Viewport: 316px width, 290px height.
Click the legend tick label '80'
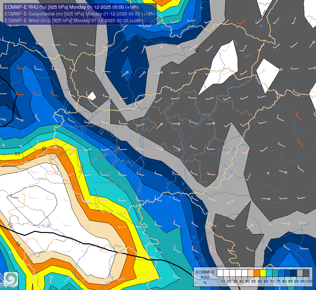pyautogui.click(x=284, y=281)
